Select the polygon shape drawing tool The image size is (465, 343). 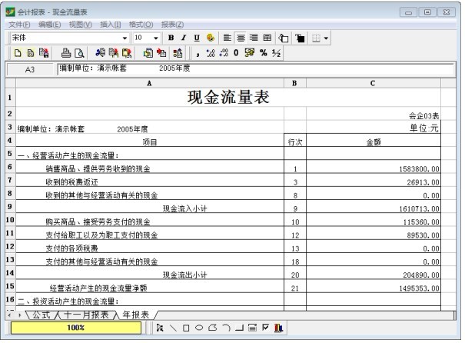(212, 328)
